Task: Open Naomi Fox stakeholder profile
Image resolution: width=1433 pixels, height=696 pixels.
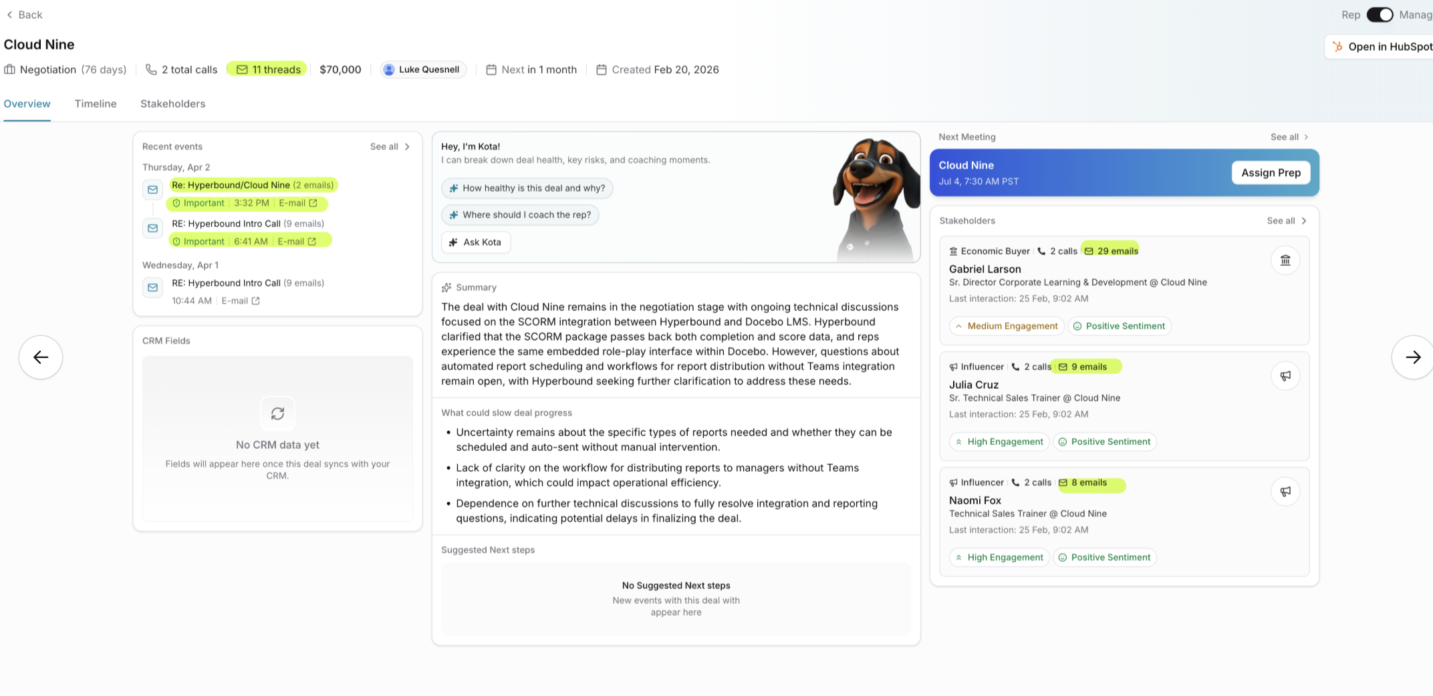Action: coord(975,500)
